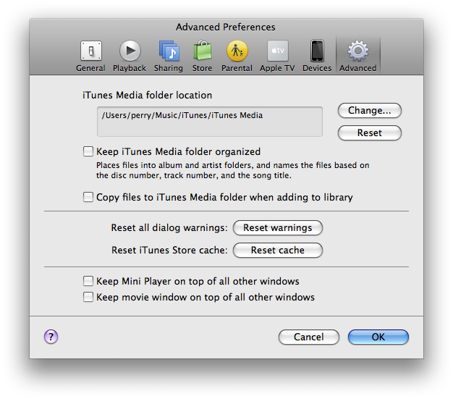Image resolution: width=453 pixels, height=399 pixels.
Task: Select the Parental controls icon
Action: [237, 51]
